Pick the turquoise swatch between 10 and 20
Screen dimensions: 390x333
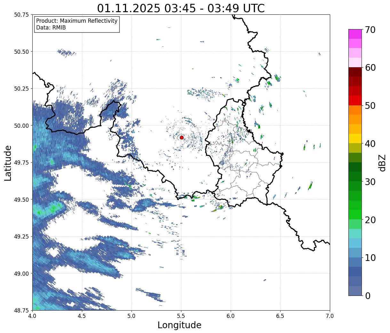tap(355, 234)
